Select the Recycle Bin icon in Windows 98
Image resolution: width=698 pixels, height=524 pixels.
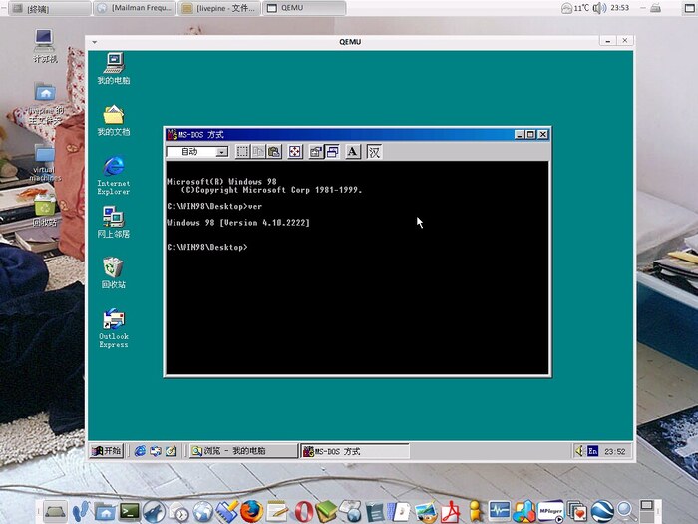click(x=113, y=267)
